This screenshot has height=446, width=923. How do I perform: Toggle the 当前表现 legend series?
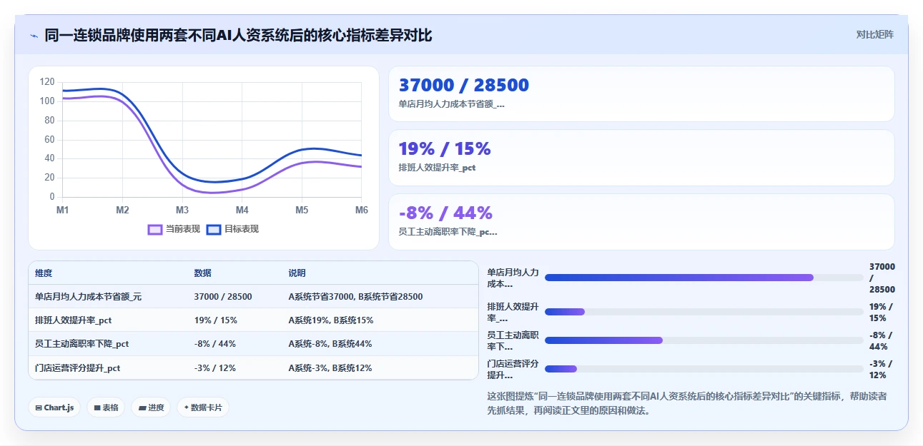pos(174,229)
